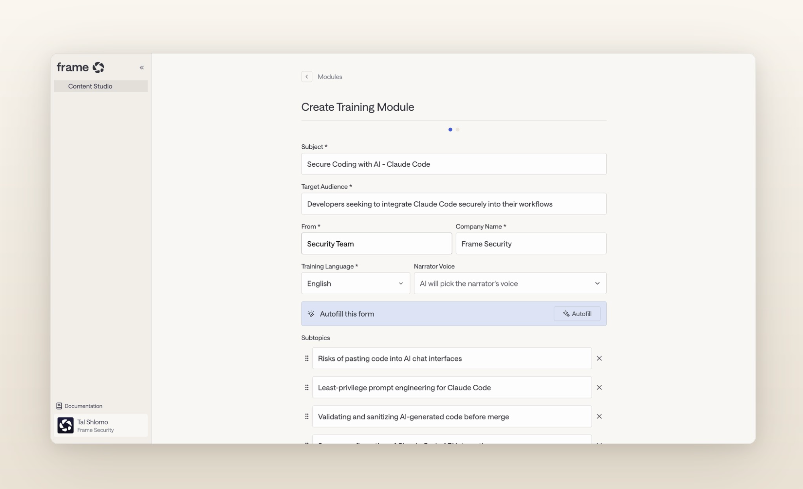Image resolution: width=803 pixels, height=489 pixels.
Task: Go back using the Modules back arrow
Action: [x=307, y=77]
